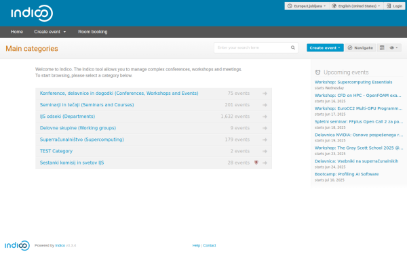Click arrow for Superračunalništvo row

pos(265,140)
